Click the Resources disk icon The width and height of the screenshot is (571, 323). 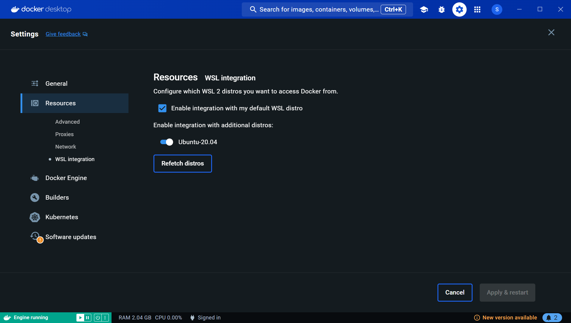(x=35, y=103)
